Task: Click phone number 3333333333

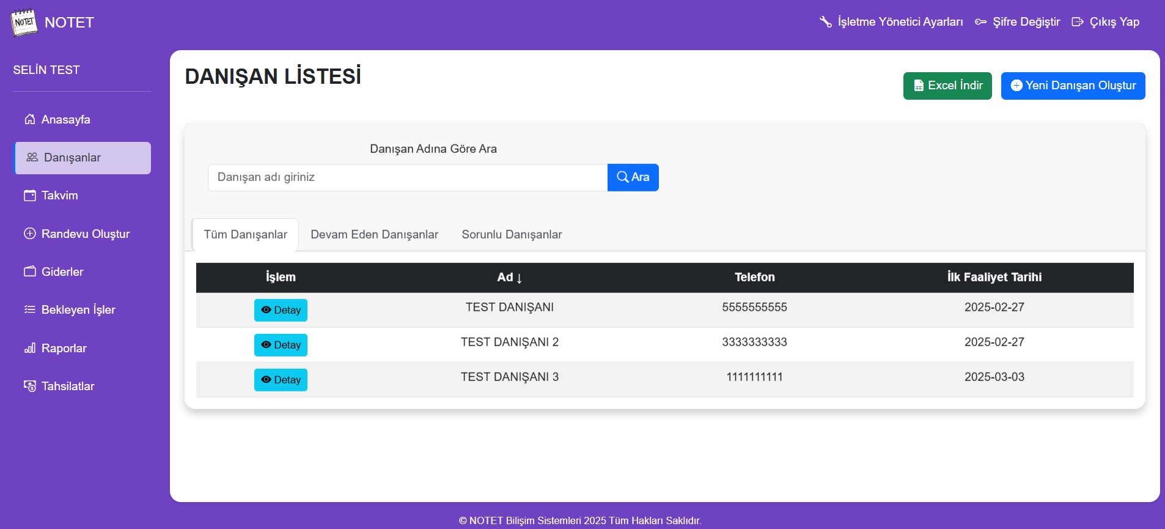Action: point(754,342)
